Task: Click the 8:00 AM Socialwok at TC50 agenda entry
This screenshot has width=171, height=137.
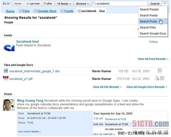Action: pyautogui.click(x=117, y=124)
